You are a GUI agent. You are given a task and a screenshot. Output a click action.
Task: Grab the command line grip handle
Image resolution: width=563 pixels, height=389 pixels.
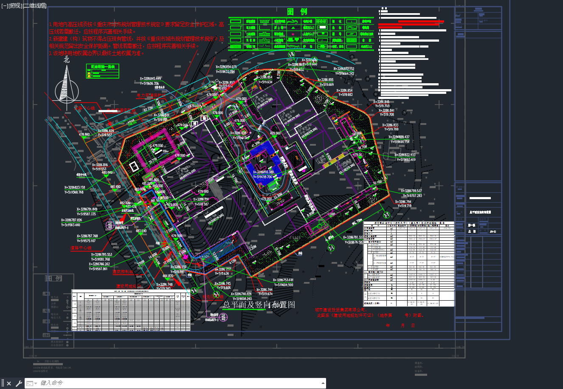tap(3, 383)
